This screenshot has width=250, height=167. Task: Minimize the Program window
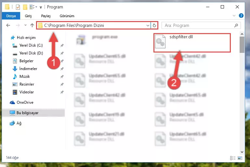208,7
